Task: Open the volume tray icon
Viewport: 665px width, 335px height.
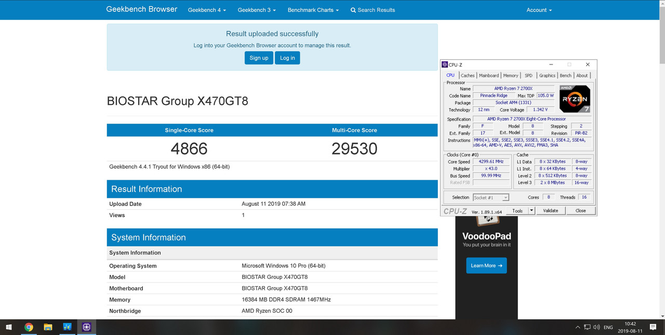Action: click(597, 327)
